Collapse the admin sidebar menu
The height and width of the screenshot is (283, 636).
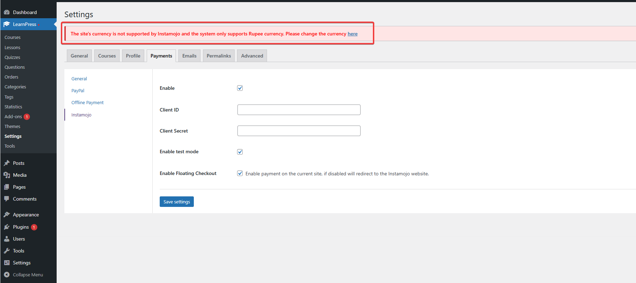(x=28, y=275)
